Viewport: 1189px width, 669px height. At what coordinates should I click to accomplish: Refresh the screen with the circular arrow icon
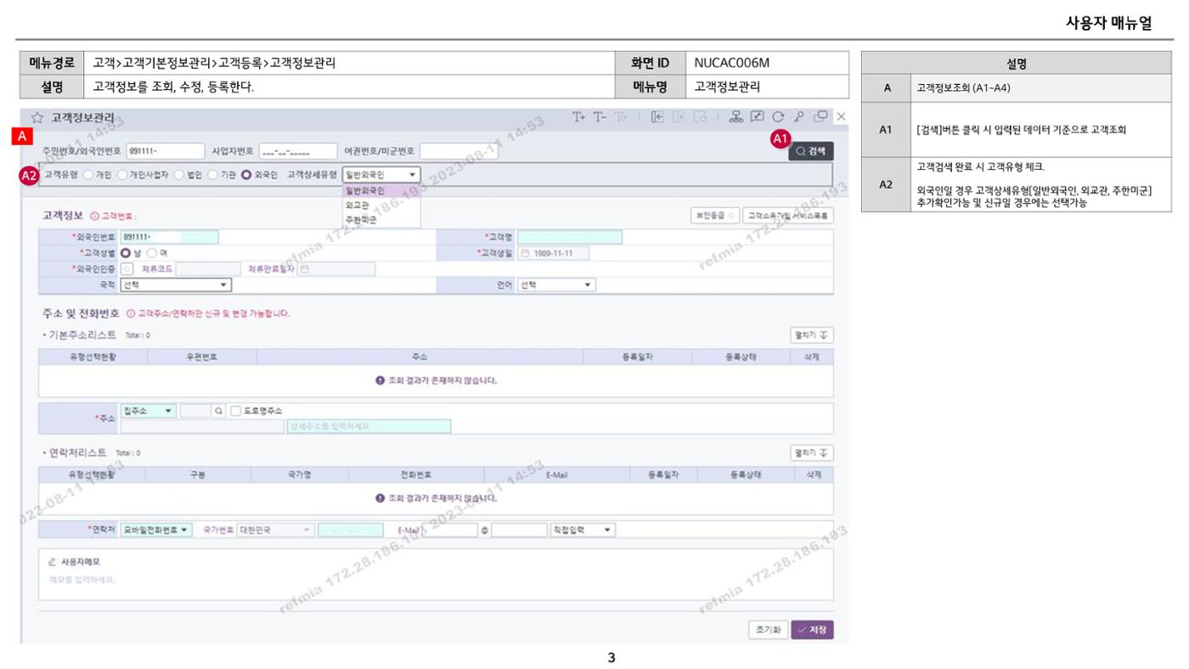[778, 117]
